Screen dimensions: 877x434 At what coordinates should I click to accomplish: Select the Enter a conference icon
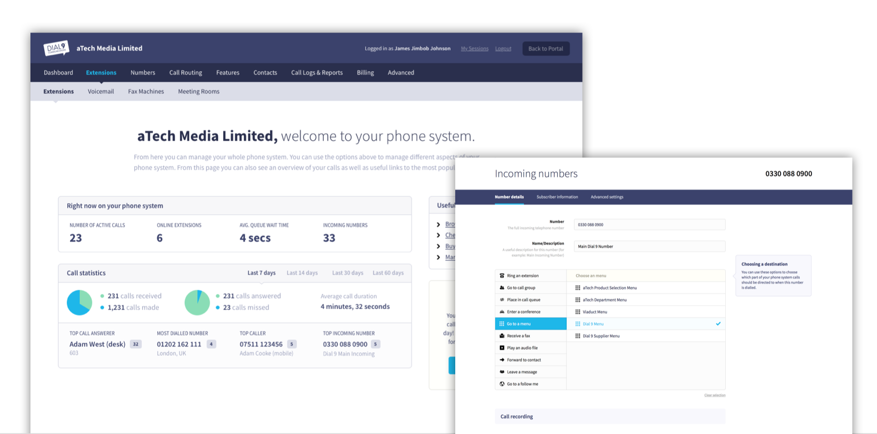(502, 312)
